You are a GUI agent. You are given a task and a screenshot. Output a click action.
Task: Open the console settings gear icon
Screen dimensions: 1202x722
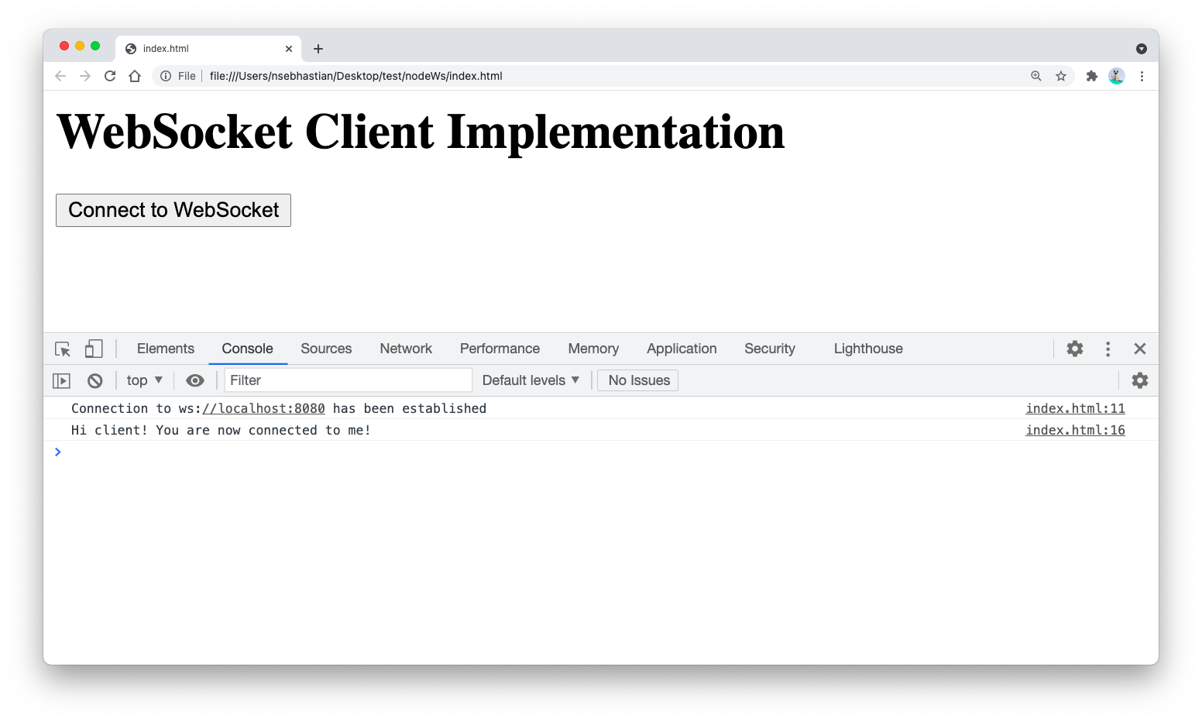pyautogui.click(x=1140, y=380)
